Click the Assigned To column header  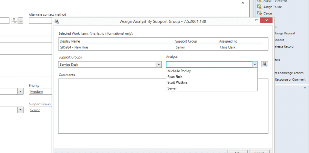tap(241, 41)
